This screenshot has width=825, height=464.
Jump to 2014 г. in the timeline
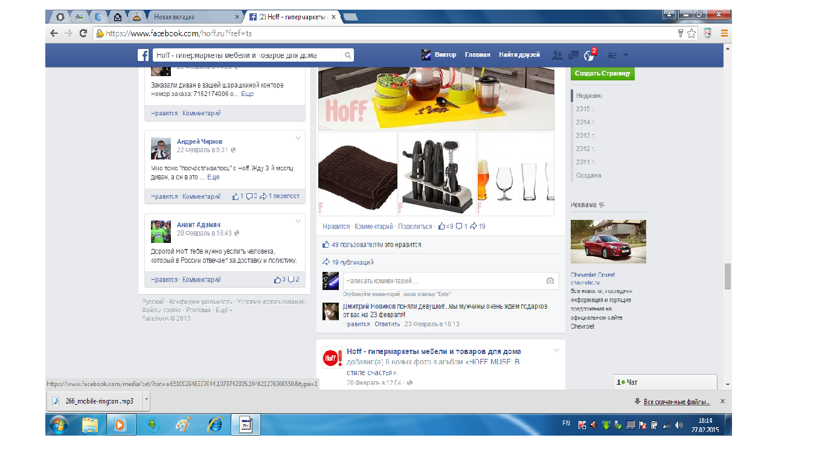point(586,122)
